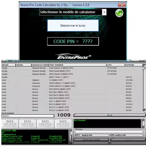146x146 pixels.
Task: Open the Forum Support link
Action: point(8,113)
